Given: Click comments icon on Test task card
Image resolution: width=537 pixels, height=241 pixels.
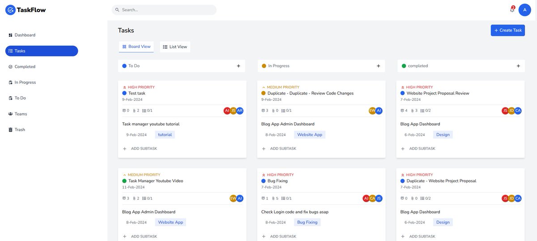Looking at the screenshot, I should [x=124, y=110].
